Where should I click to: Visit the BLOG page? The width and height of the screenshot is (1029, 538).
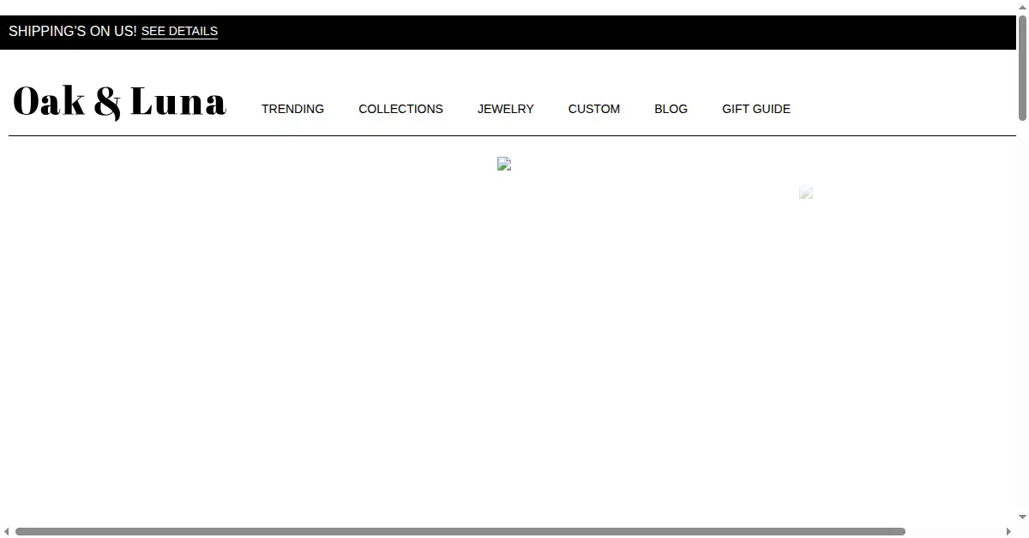[x=671, y=109]
